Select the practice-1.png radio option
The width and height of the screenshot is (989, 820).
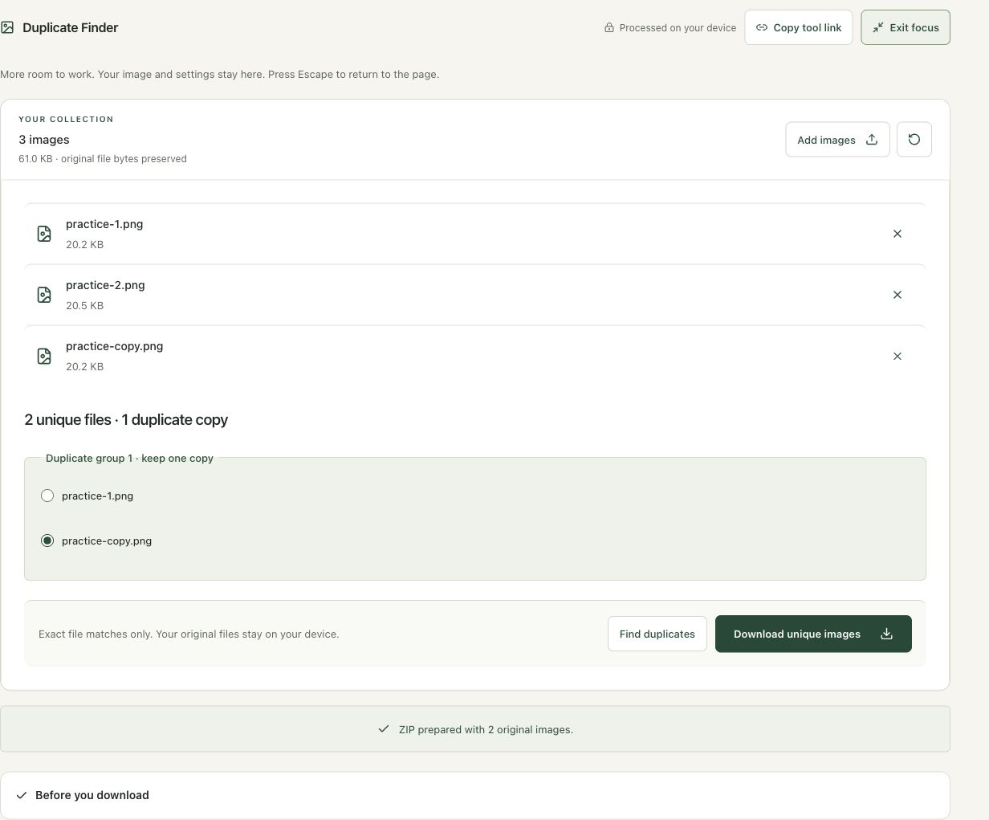(47, 496)
